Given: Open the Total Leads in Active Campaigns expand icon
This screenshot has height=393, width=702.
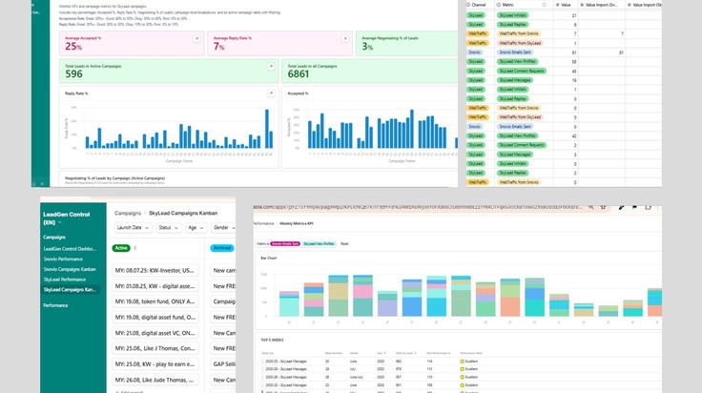Looking at the screenshot, I should coord(271,66).
